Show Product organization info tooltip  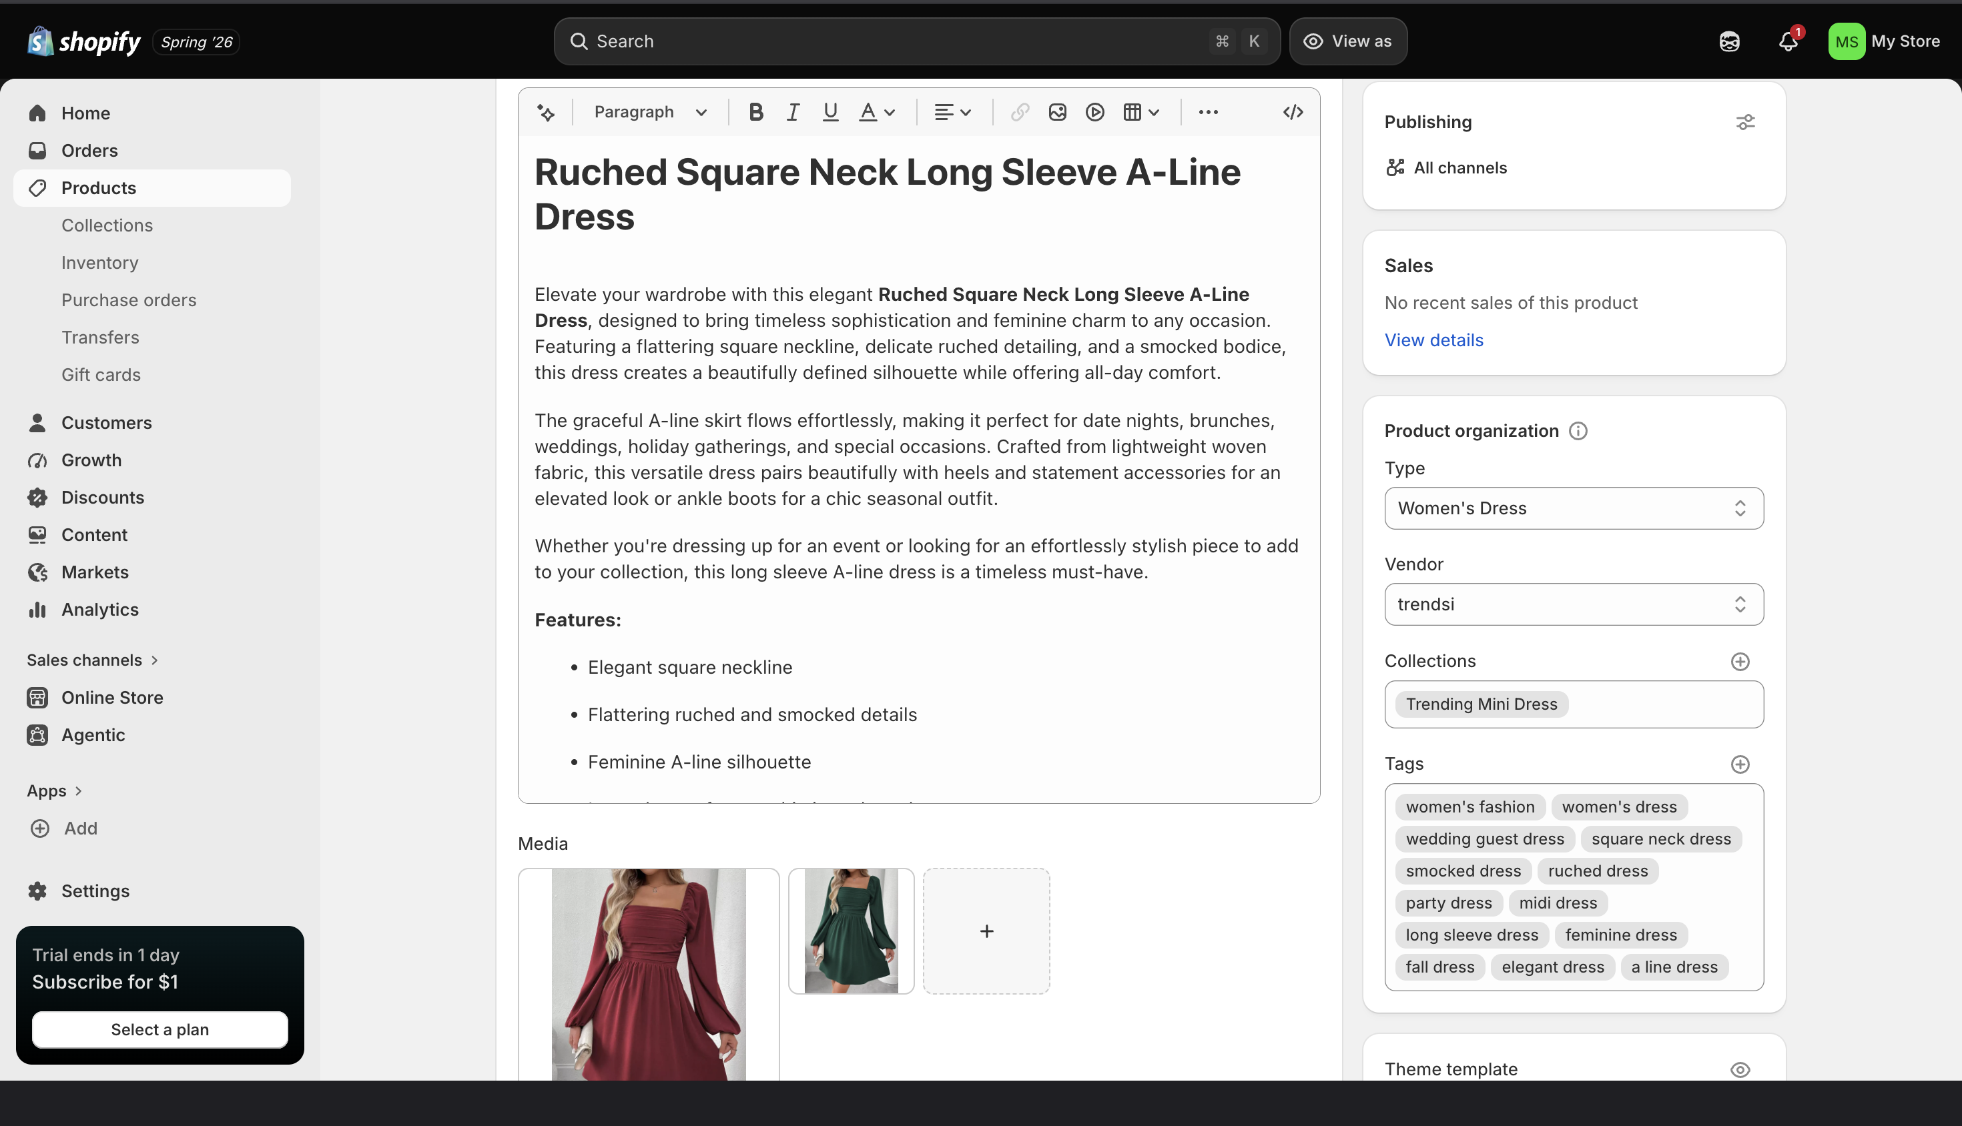click(1578, 431)
